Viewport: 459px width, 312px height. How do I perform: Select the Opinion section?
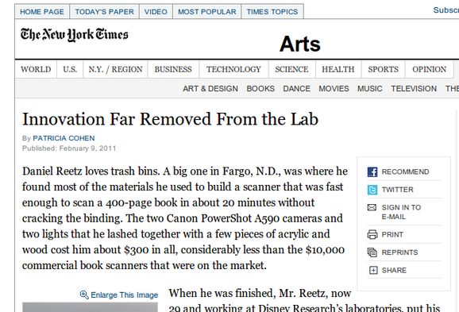pos(429,69)
